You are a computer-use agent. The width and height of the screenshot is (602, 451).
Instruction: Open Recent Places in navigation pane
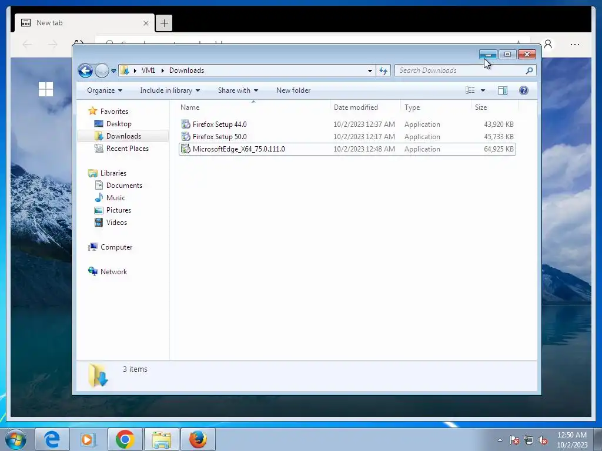point(127,149)
